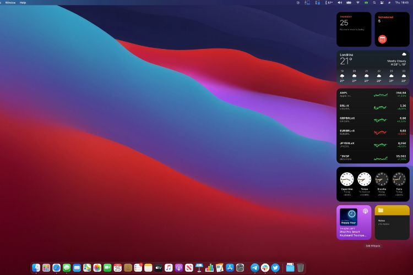Click the menu bar clock Thu 19:43
This screenshot has width=413, height=275.
pos(402,3)
